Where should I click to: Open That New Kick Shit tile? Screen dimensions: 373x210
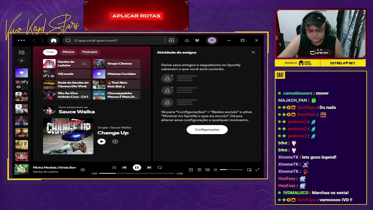(117, 85)
